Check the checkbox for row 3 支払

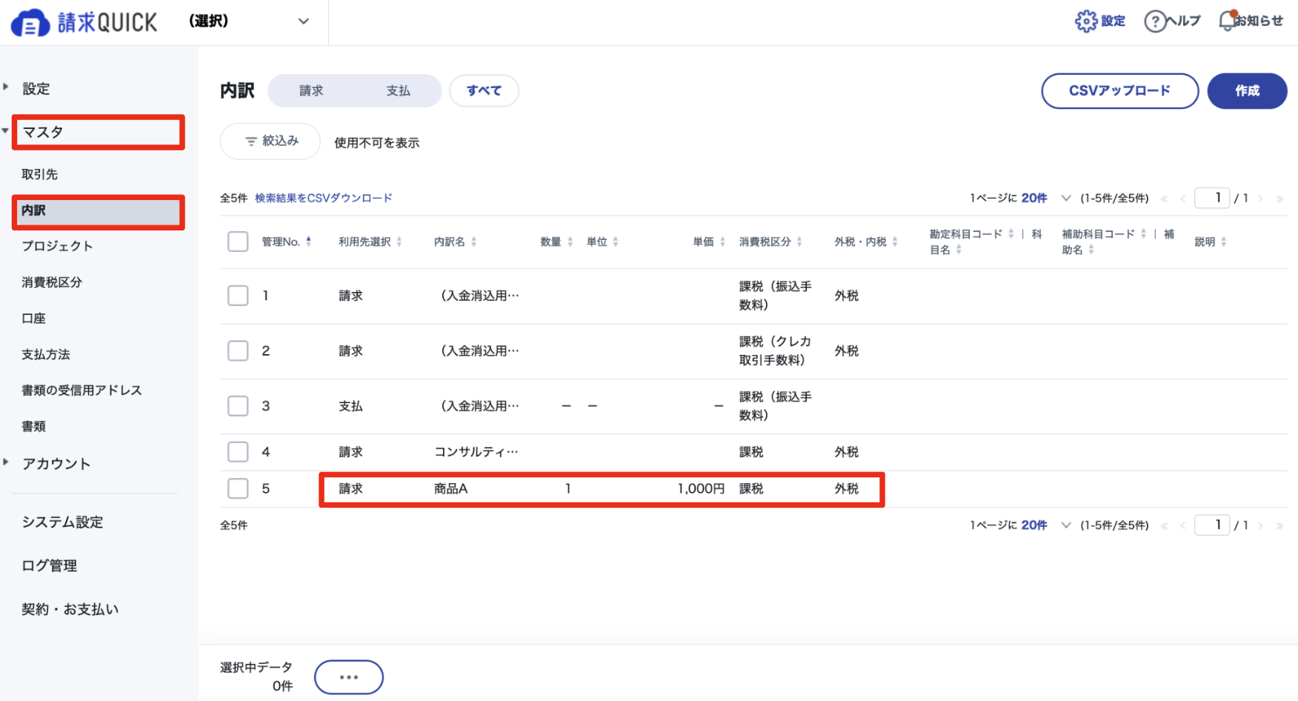point(238,406)
